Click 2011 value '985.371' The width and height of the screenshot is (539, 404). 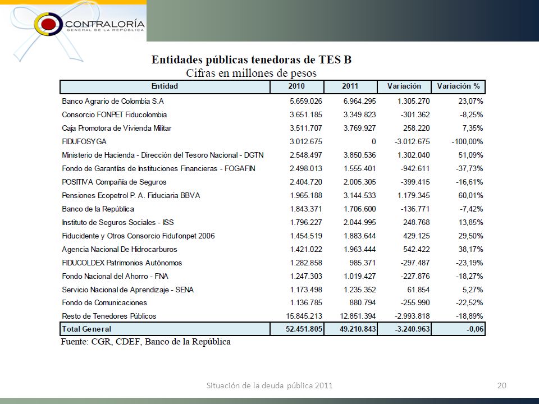362,263
